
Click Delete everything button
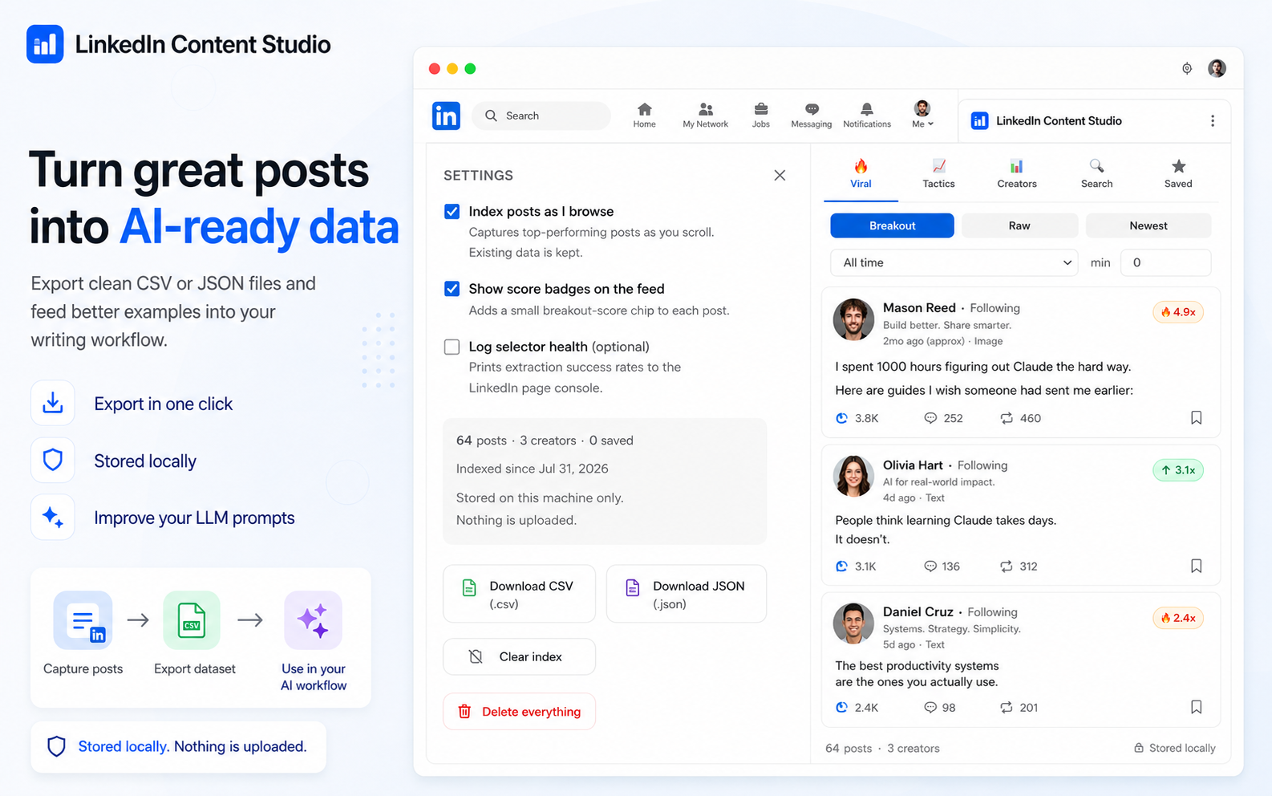click(520, 712)
